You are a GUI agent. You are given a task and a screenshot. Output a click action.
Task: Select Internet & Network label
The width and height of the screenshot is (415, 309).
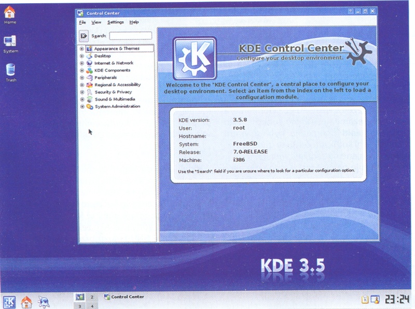114,63
